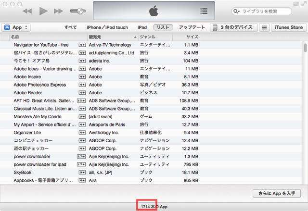Click 17+ rating badge for power downloader for ipad
The width and height of the screenshot is (308, 211).
tap(81, 164)
